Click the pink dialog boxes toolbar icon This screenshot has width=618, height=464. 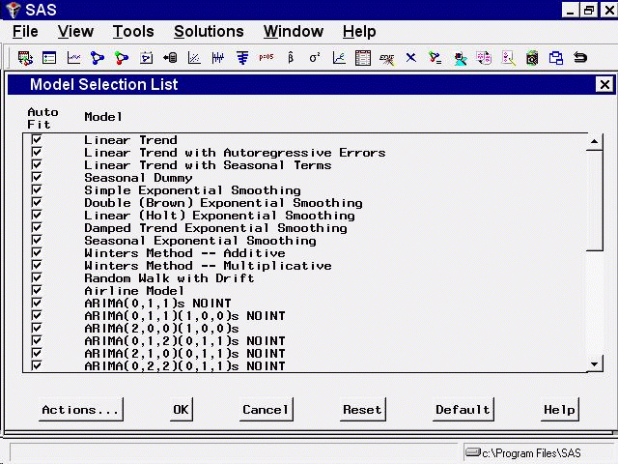[x=484, y=58]
